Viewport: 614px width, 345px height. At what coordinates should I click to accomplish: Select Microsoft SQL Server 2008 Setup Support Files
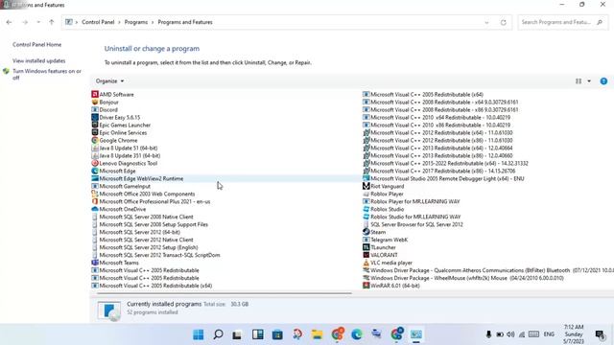point(153,224)
